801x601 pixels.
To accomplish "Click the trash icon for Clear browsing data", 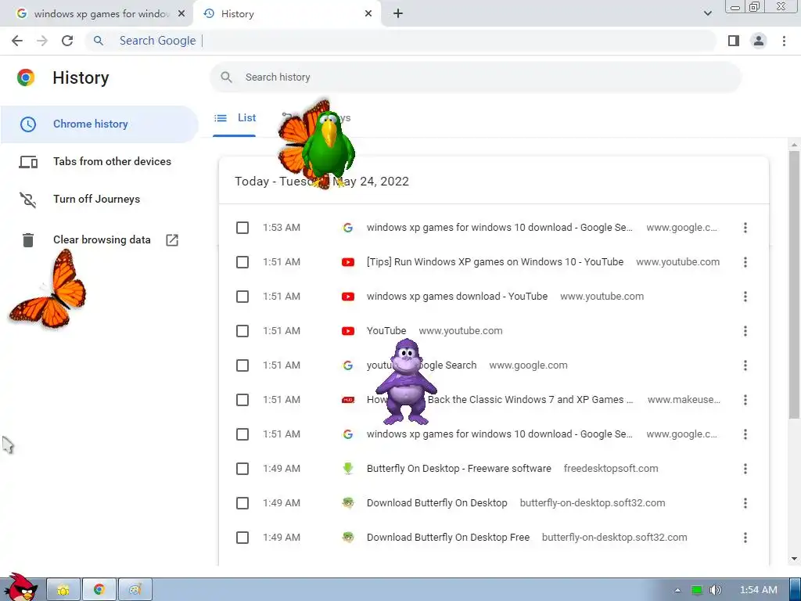I will (x=28, y=239).
